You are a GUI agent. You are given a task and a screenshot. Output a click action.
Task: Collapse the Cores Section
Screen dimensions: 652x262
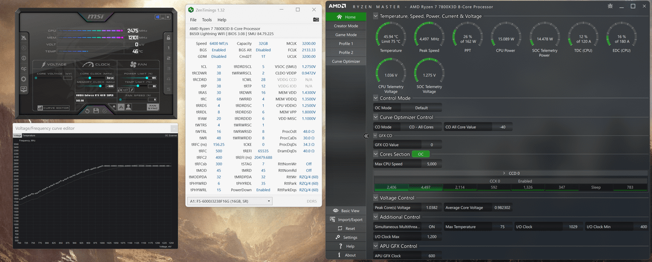(376, 155)
